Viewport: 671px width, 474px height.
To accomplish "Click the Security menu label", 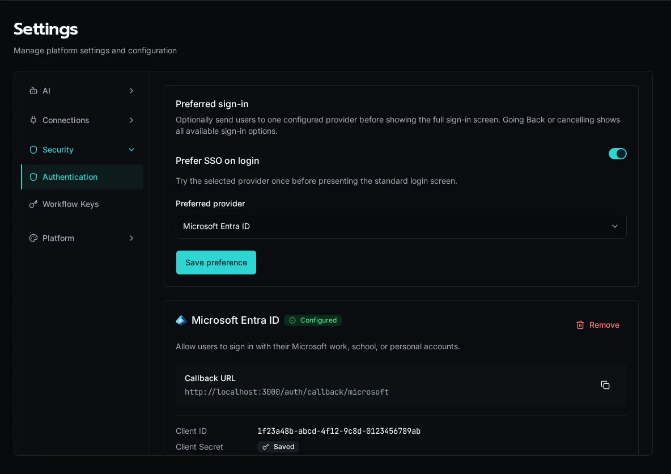I will 58,150.
